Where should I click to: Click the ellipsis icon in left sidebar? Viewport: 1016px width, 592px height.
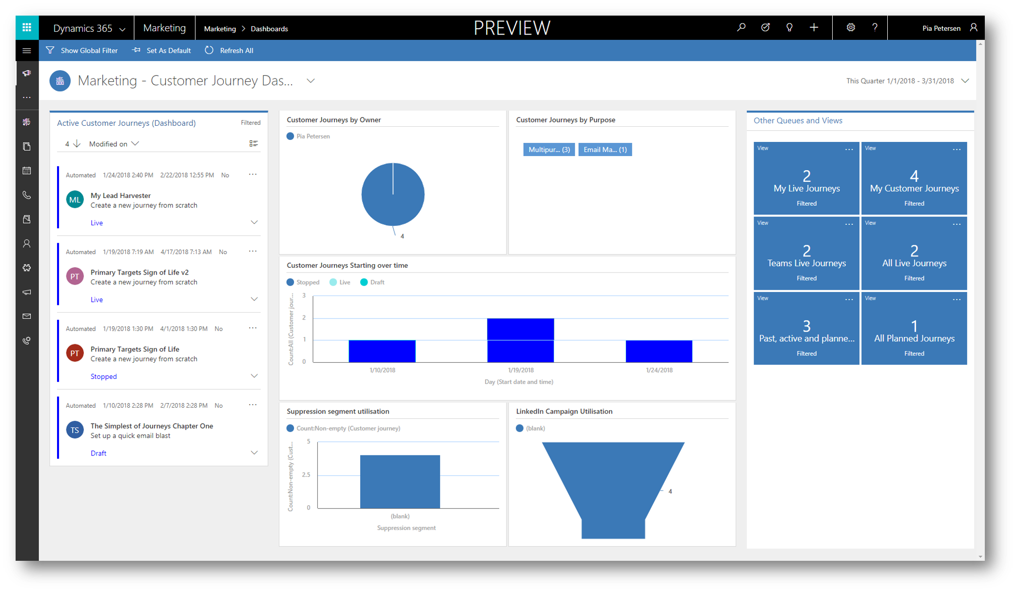[x=27, y=98]
